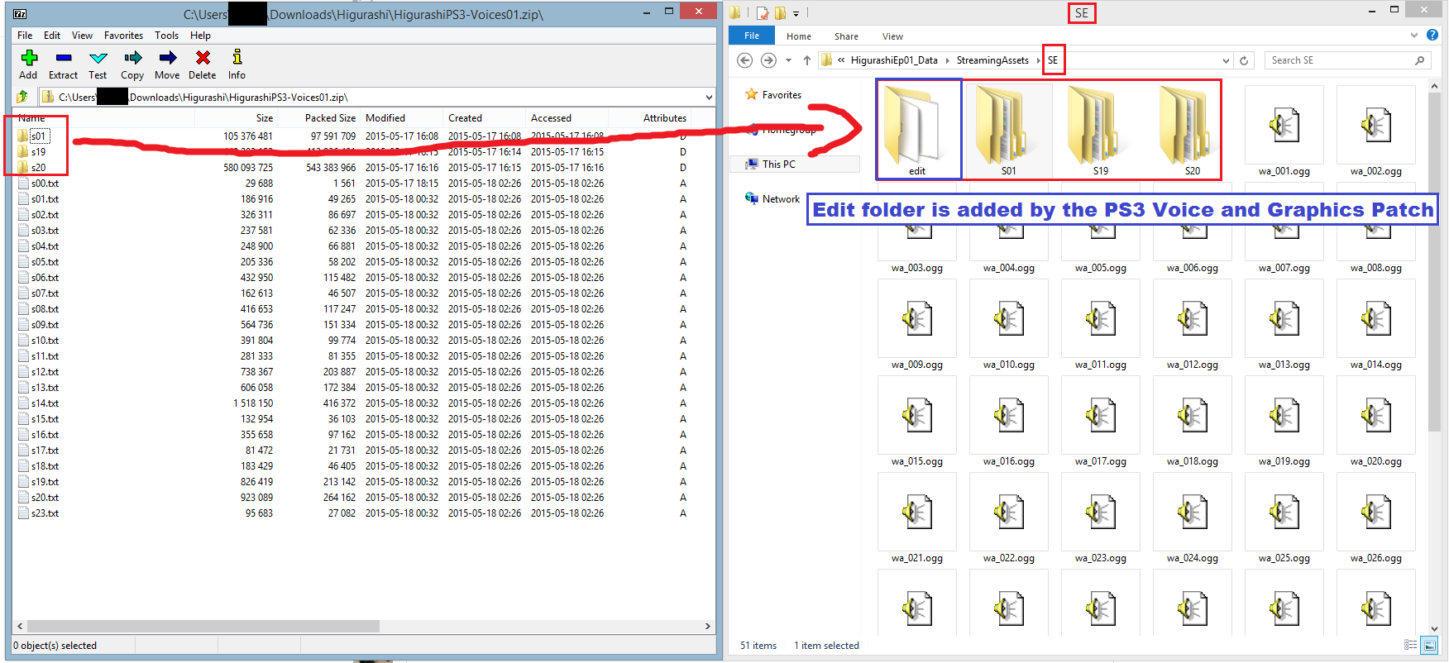The width and height of the screenshot is (1449, 663).
Task: Click Explorer's back navigation arrow
Action: [x=744, y=60]
